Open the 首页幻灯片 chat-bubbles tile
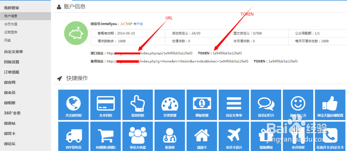 pyautogui.click(x=266, y=105)
